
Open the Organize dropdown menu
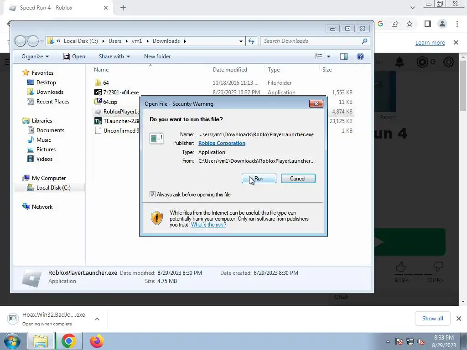coord(35,56)
